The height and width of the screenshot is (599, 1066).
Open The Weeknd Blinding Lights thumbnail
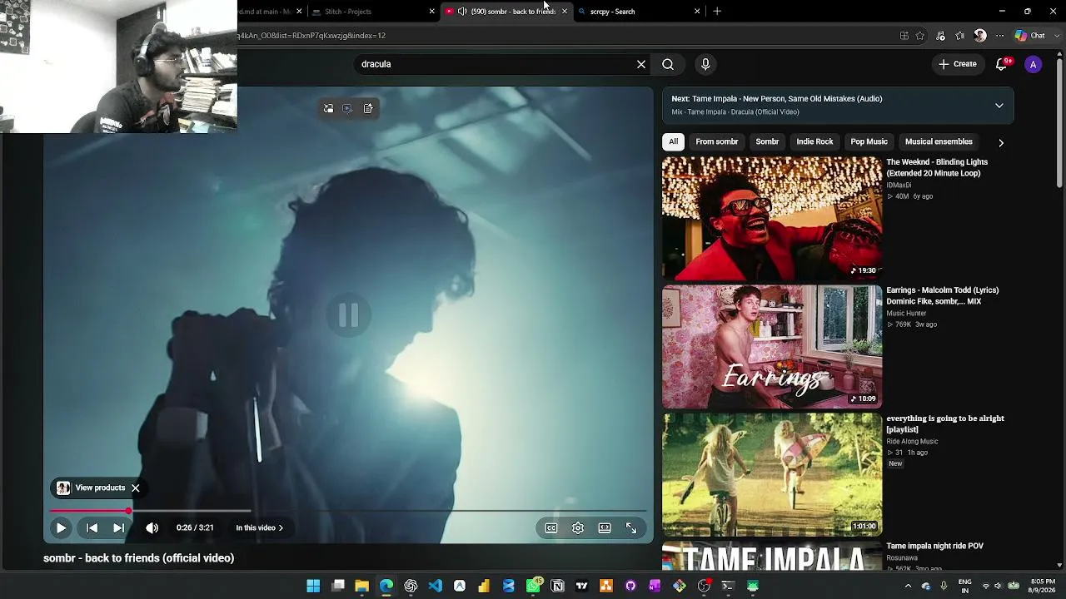click(772, 219)
